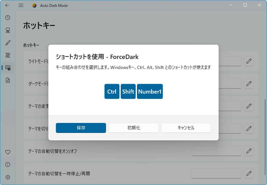Screen dimensions: 267x185
Task: Click the Number1 key chip
Action: click(150, 91)
